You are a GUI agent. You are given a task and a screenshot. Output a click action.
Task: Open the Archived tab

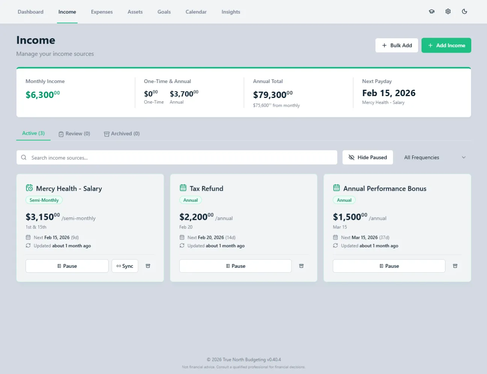[x=122, y=133]
